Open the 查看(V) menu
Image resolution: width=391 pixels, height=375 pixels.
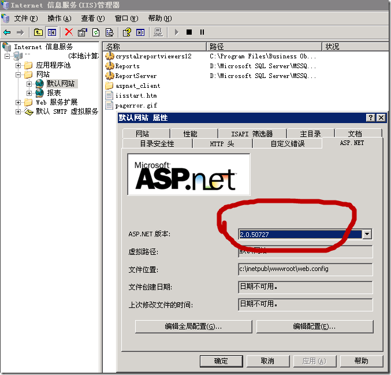coord(93,18)
